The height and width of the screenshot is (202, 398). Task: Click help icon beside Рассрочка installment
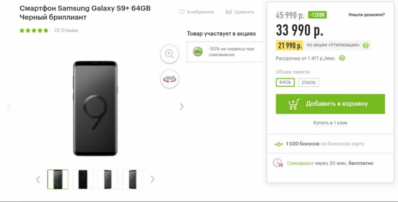tap(342, 58)
